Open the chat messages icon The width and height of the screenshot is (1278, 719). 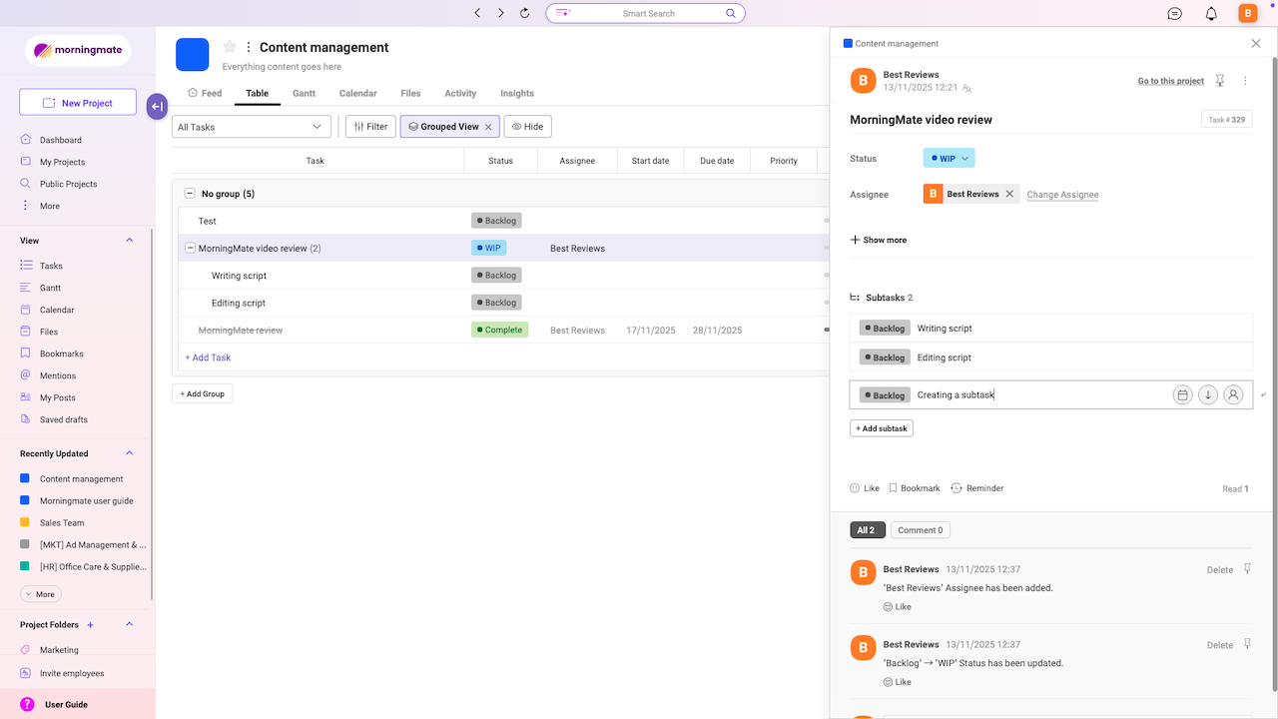1175,13
